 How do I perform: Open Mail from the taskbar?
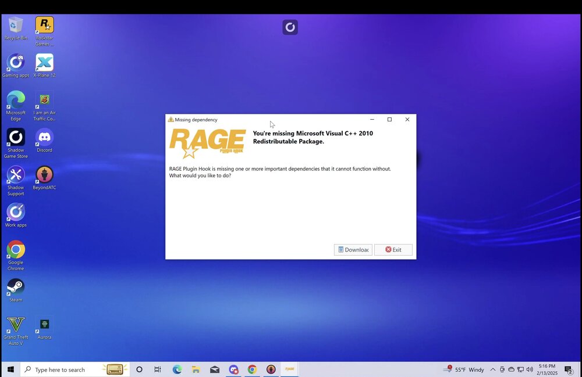214,369
